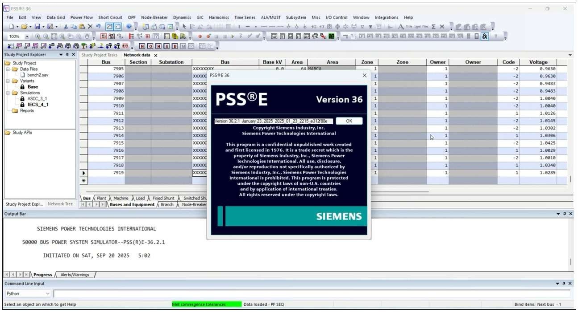Click the boxed N icon
578x312 pixels.
[142, 46]
